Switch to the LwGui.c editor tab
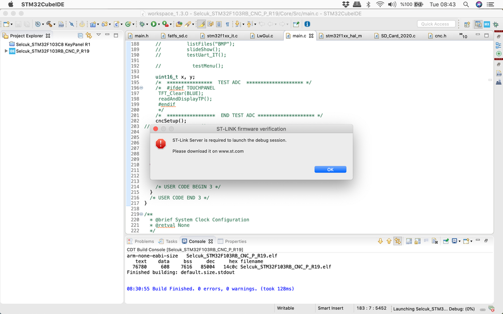 262,36
